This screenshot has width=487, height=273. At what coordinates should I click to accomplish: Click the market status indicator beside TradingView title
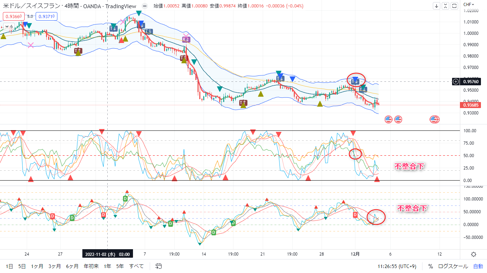(144, 6)
